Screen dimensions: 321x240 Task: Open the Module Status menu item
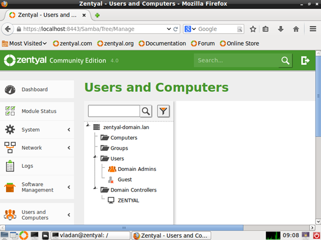[37, 111]
